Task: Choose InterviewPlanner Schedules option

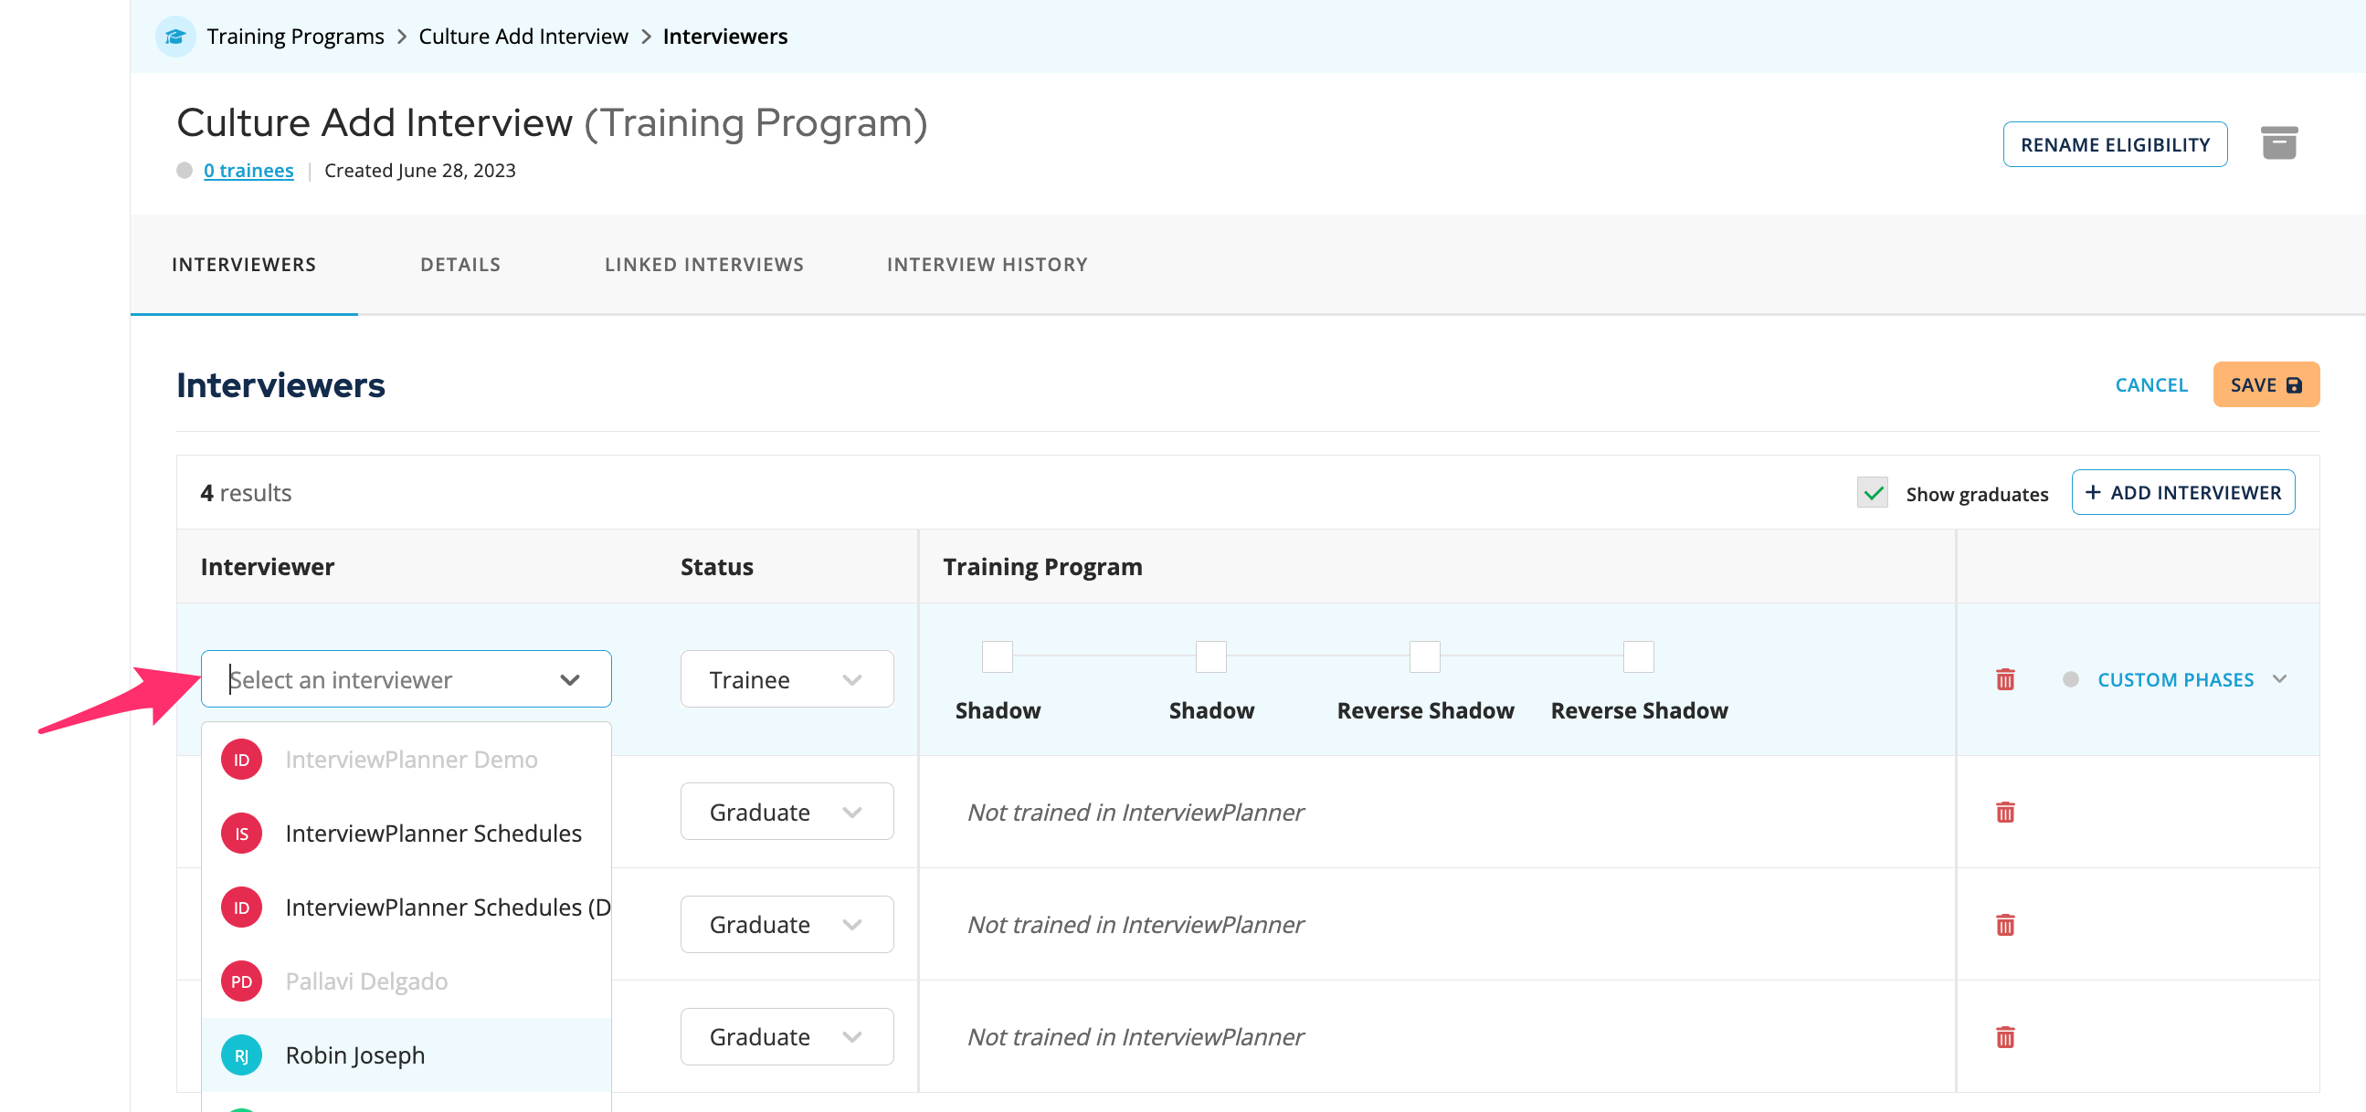Action: click(x=407, y=834)
